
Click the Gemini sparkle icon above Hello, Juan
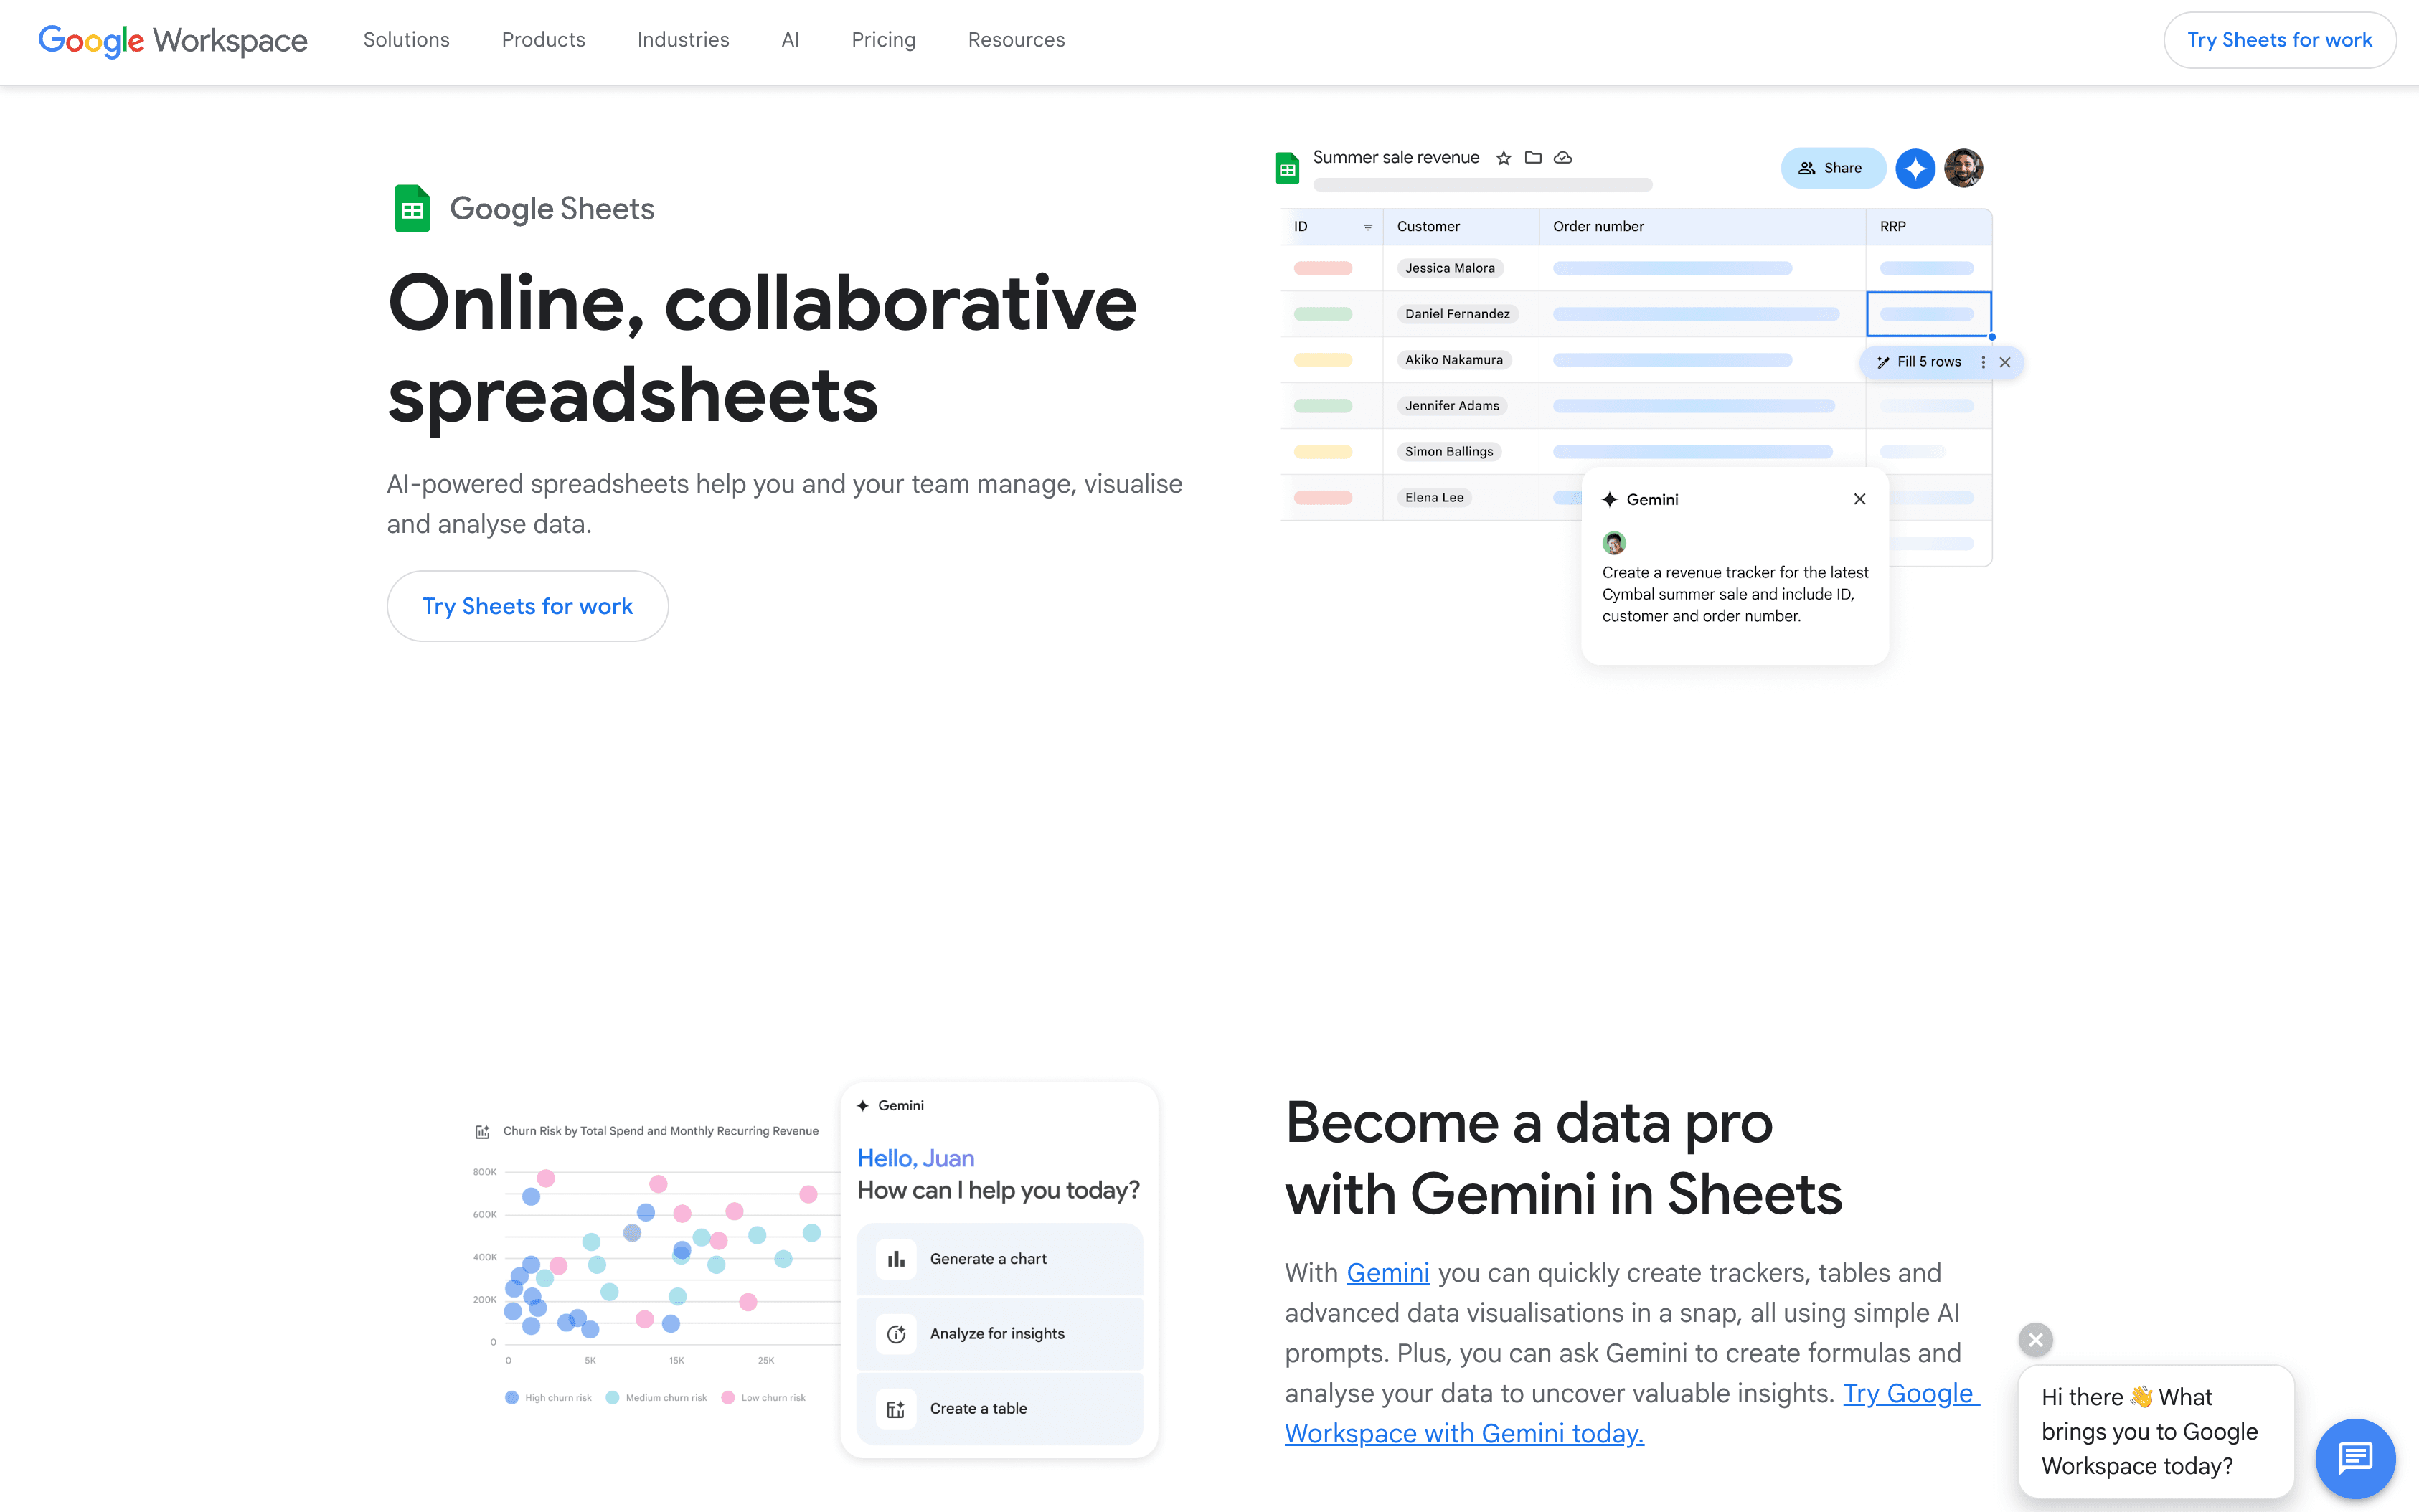(x=863, y=1106)
